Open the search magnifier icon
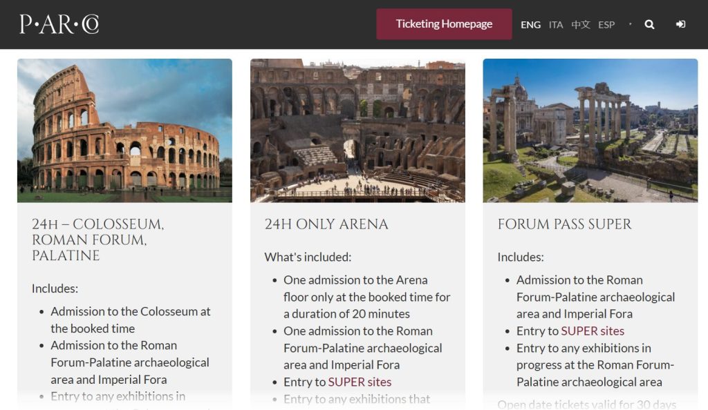This screenshot has height=410, width=708. 649,24
